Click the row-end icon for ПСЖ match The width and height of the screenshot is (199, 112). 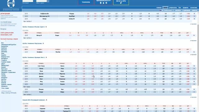pos(194,84)
